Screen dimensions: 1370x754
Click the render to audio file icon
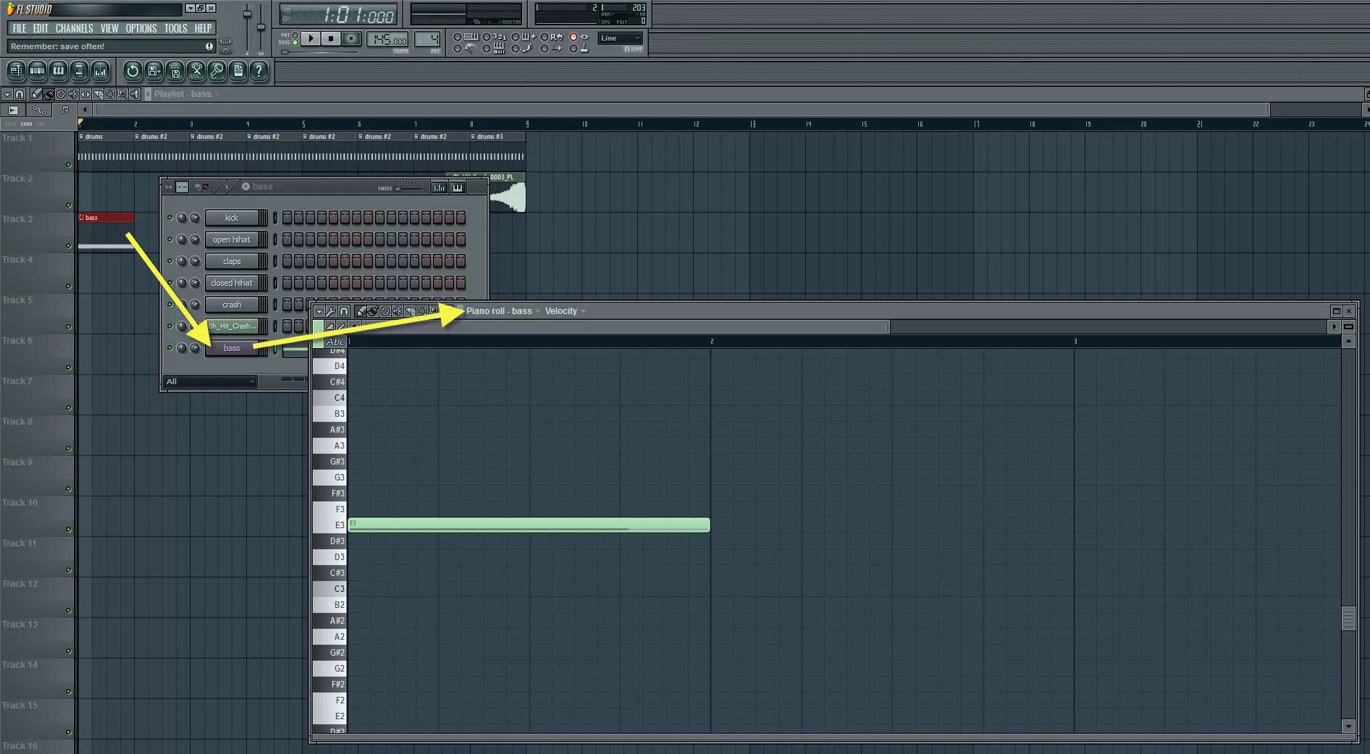(175, 71)
